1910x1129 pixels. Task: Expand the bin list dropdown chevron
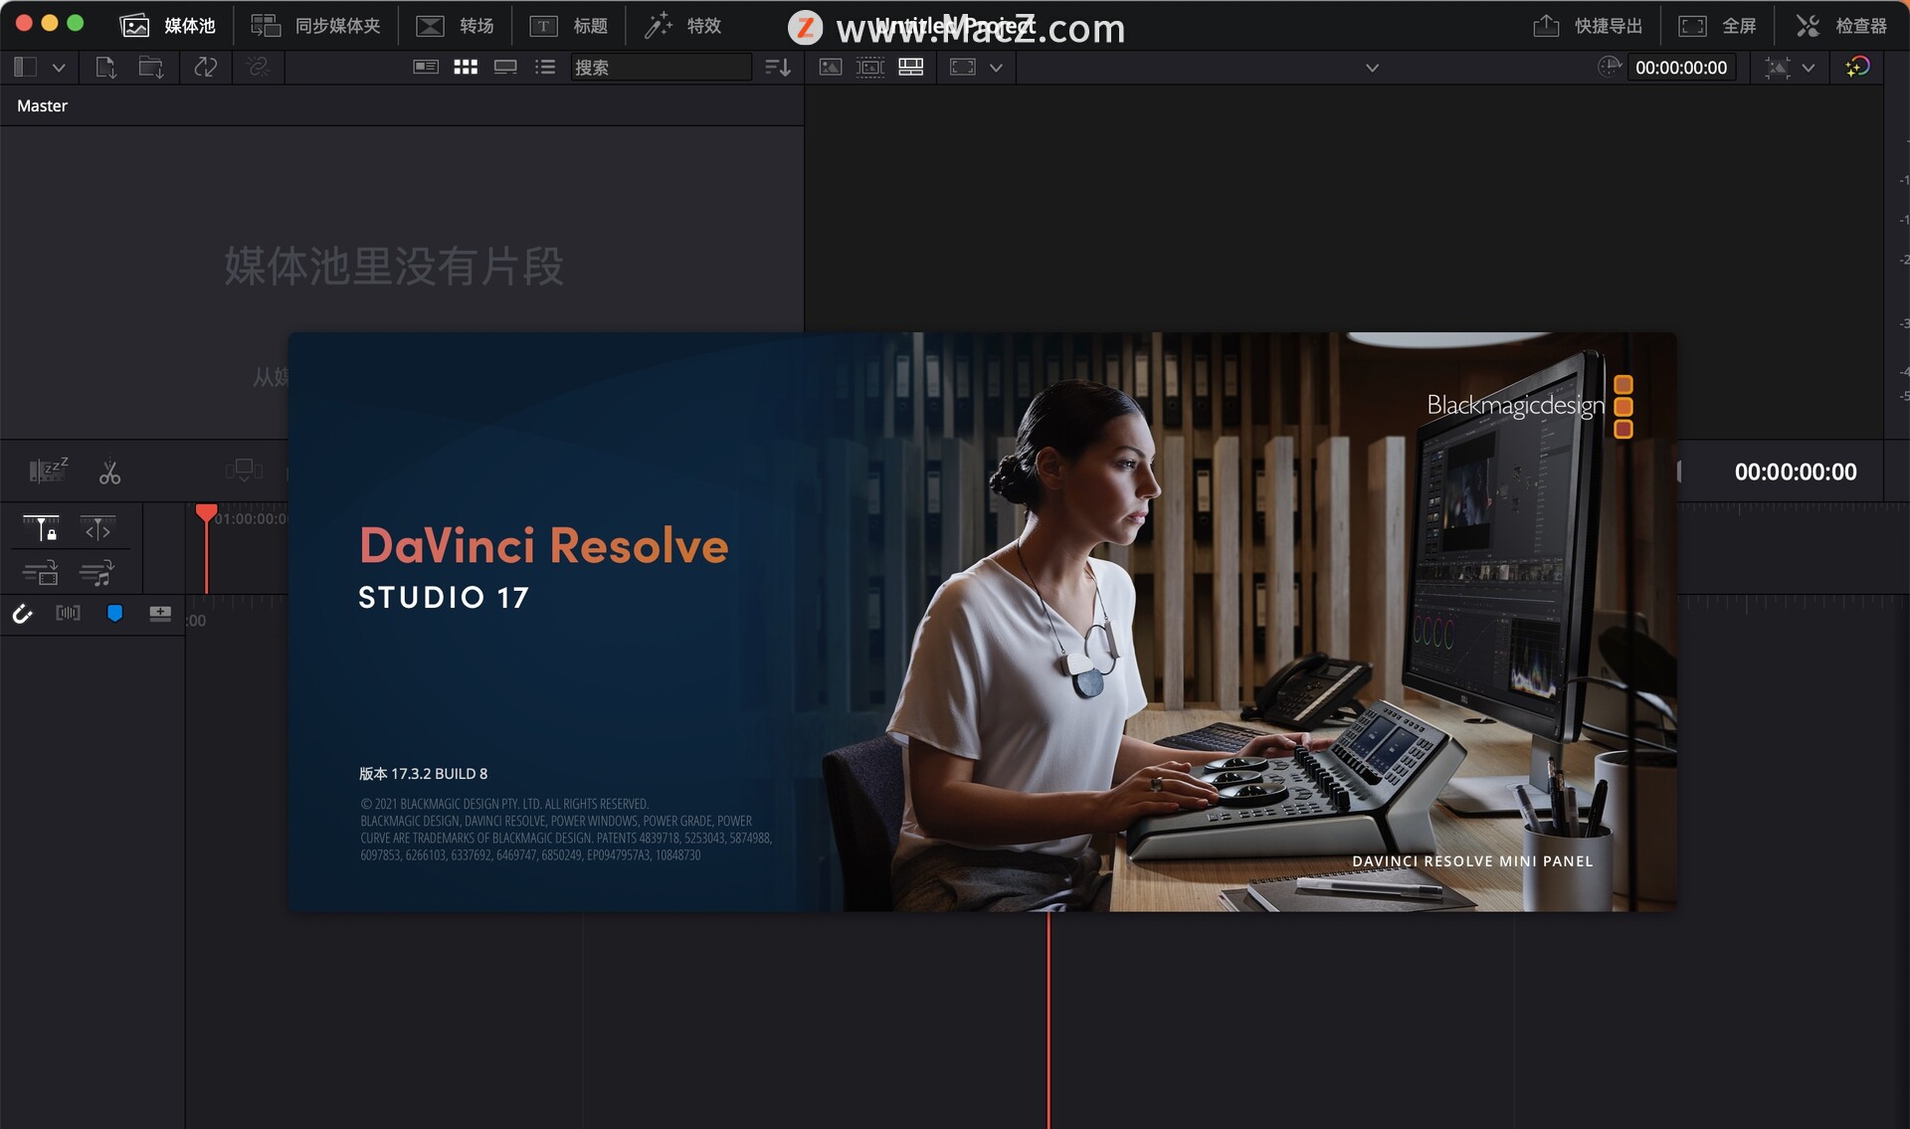pos(59,68)
